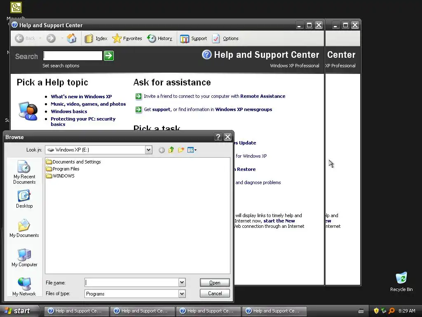
Task: Show History in Help and Support Center
Action: coord(160,38)
